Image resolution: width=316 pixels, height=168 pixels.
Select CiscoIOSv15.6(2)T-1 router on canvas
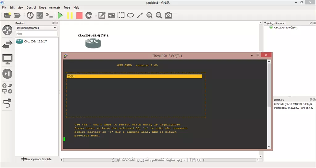[x=93, y=43]
